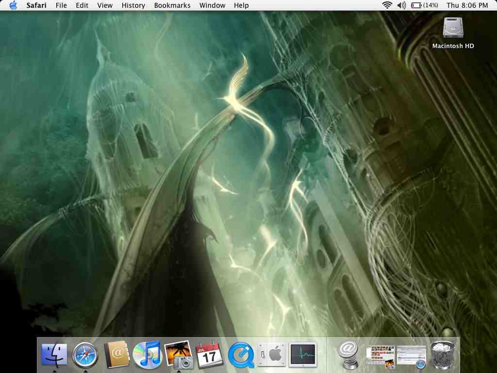
Task: Launch iTunes from the Dock
Action: pyautogui.click(x=147, y=355)
